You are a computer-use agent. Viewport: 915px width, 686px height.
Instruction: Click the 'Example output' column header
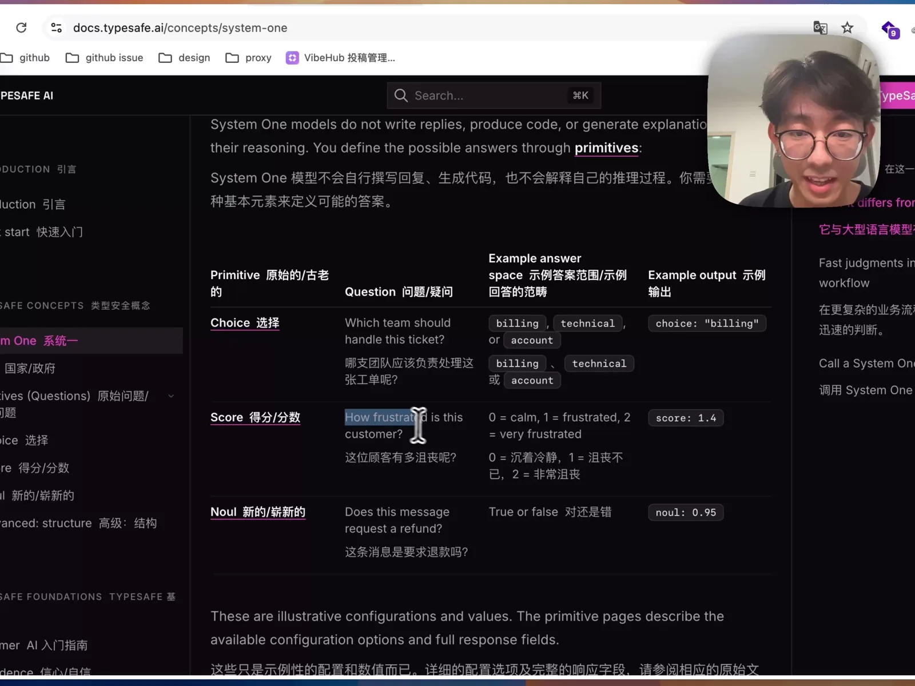click(706, 283)
